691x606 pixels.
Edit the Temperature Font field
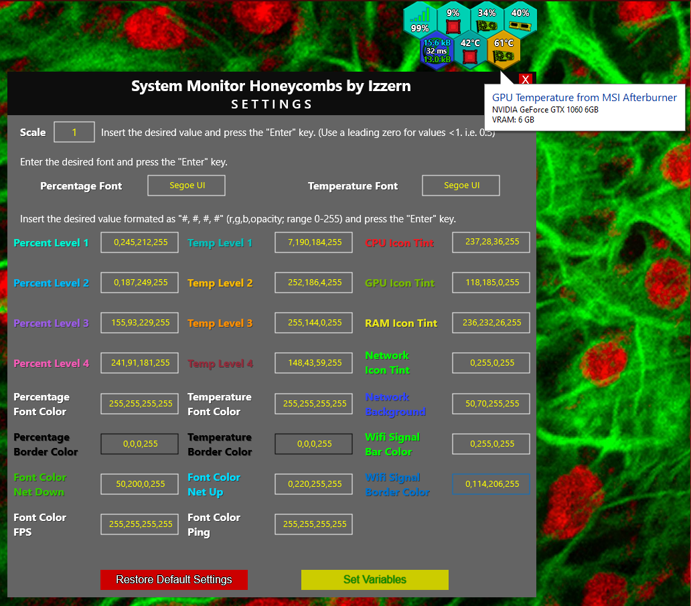click(461, 185)
